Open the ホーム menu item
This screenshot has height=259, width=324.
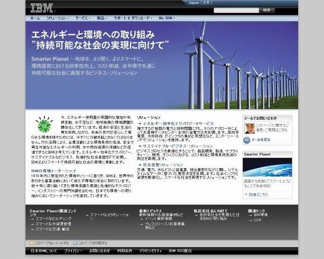pos(35,18)
